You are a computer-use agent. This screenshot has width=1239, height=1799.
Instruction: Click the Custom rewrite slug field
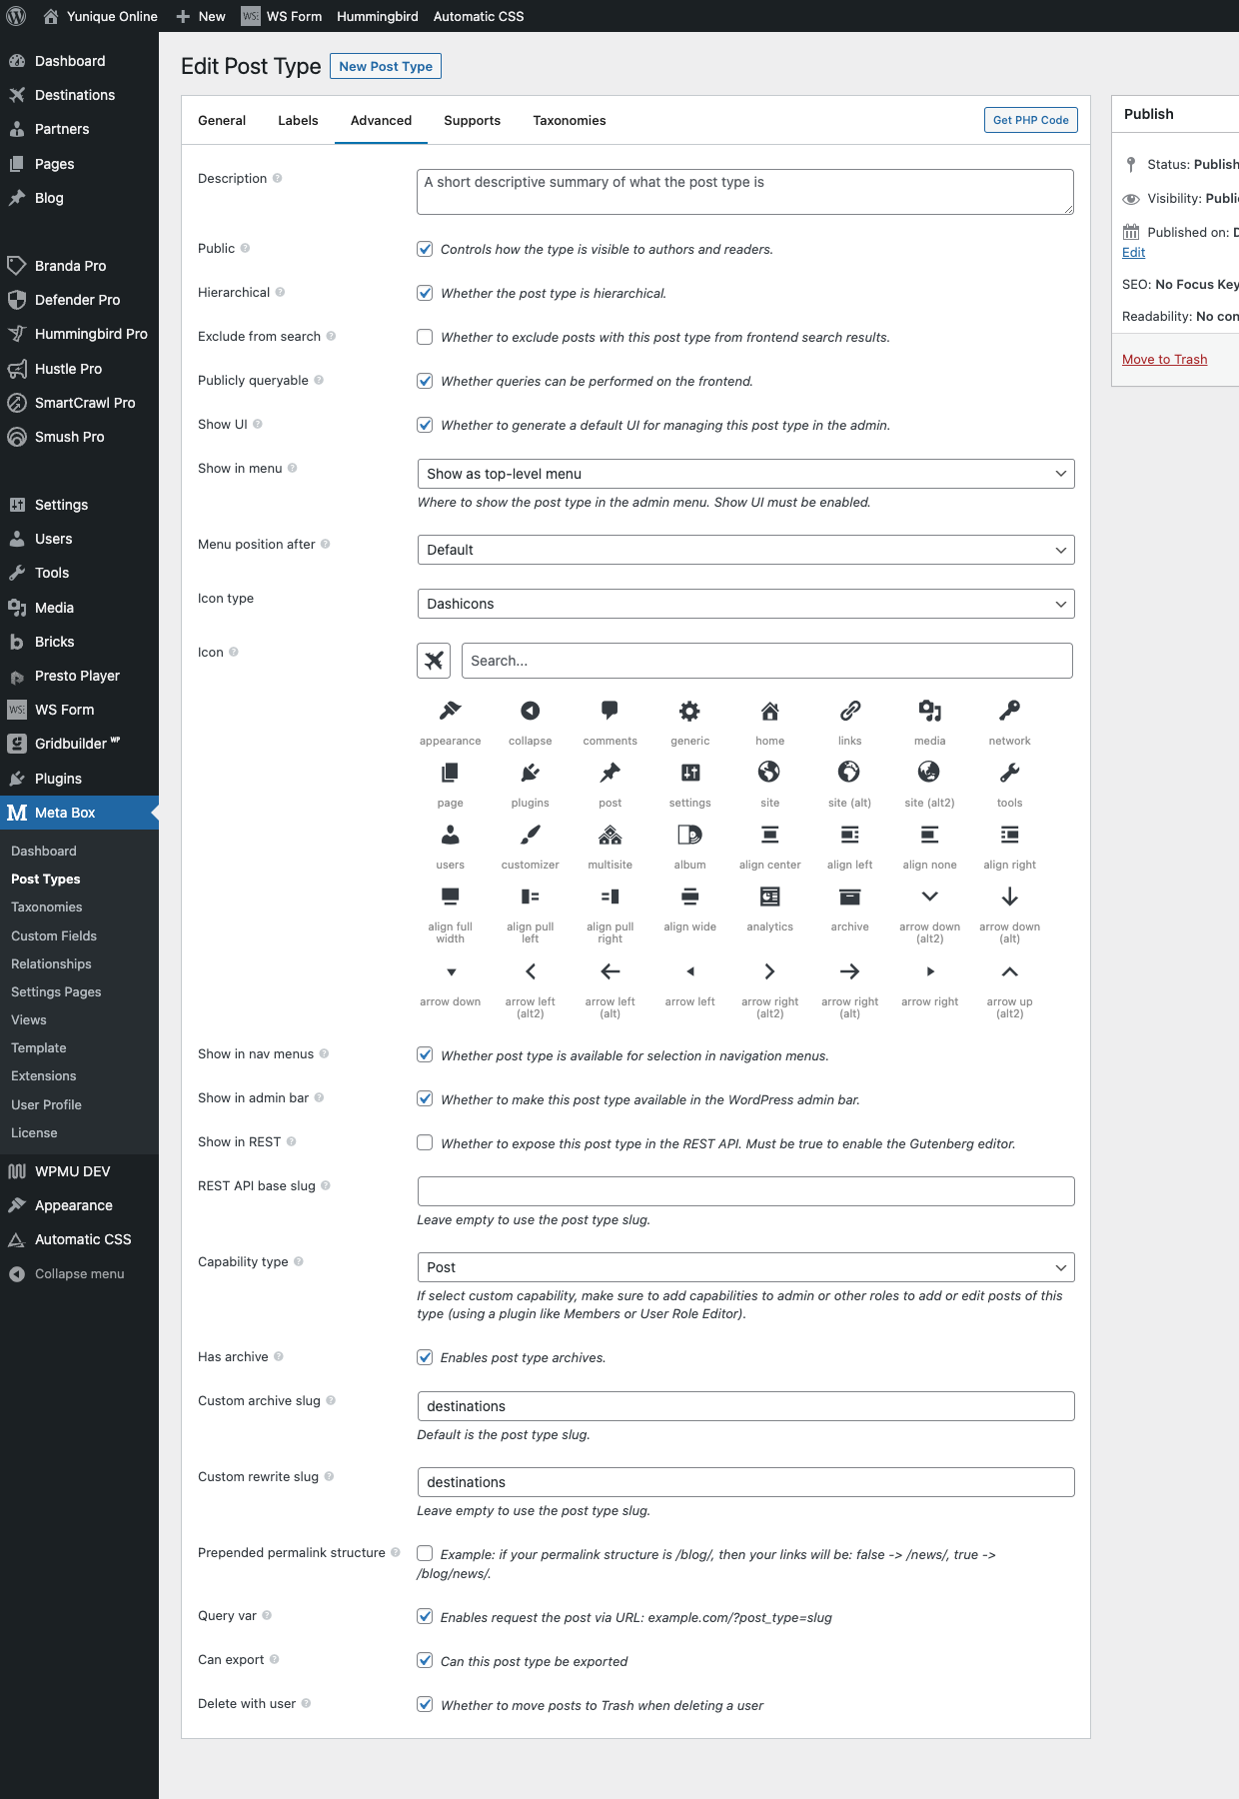(745, 1482)
